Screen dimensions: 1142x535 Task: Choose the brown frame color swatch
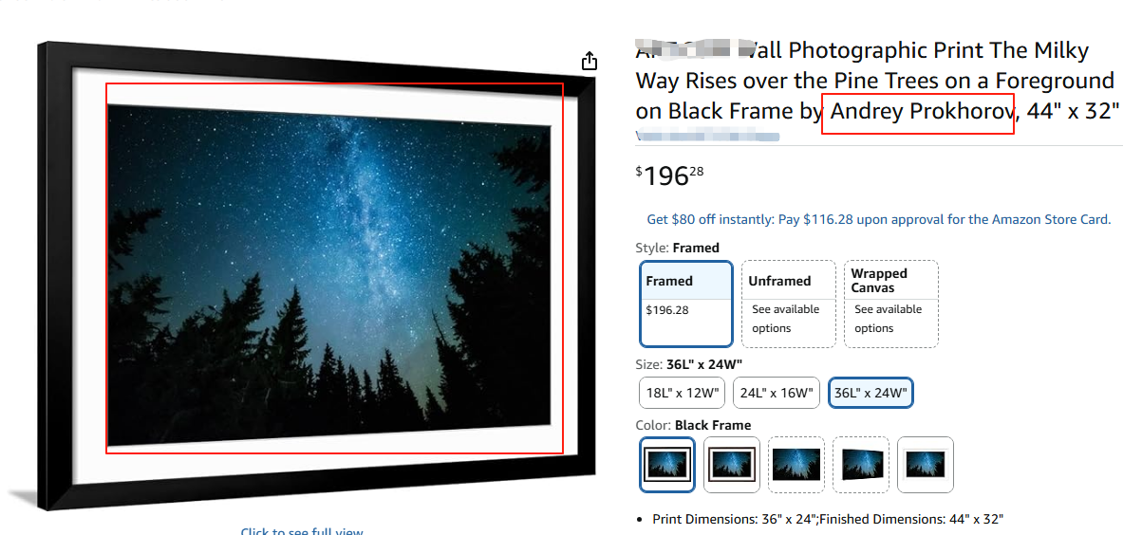[x=732, y=464]
